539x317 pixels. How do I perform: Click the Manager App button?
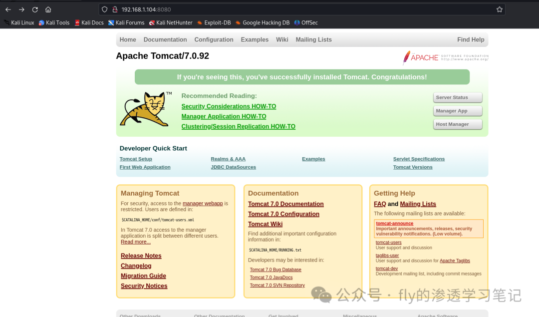pos(458,111)
